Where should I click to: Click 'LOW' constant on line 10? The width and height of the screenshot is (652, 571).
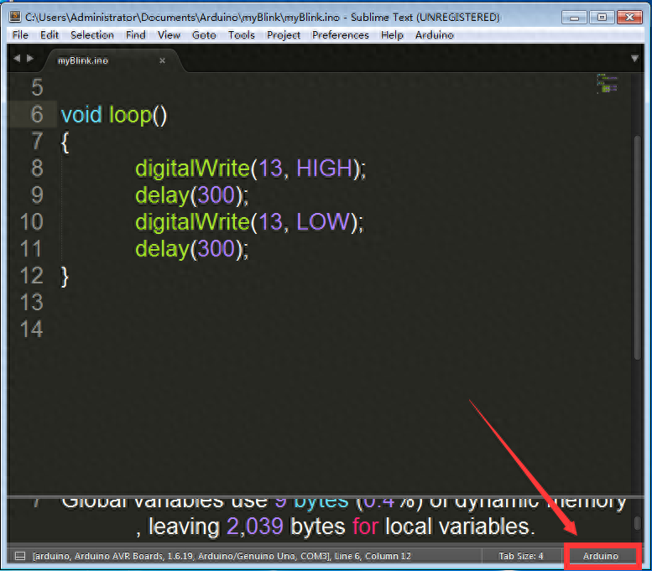[x=324, y=222]
